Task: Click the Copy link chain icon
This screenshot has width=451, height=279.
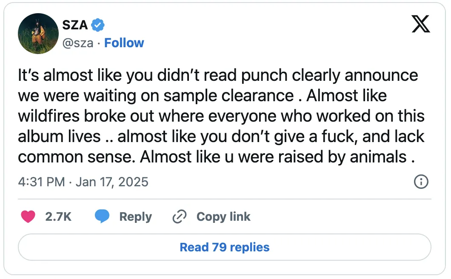Action: [x=180, y=216]
